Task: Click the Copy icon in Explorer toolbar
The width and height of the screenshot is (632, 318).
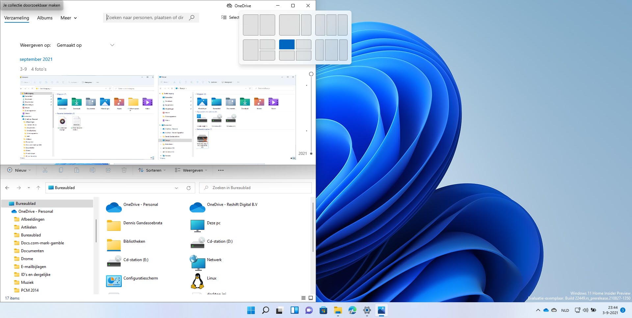Action: tap(61, 170)
